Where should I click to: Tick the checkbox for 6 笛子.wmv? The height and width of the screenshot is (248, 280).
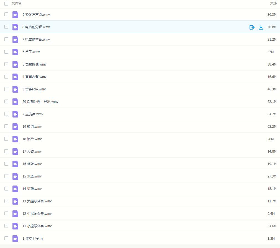tap(6, 52)
